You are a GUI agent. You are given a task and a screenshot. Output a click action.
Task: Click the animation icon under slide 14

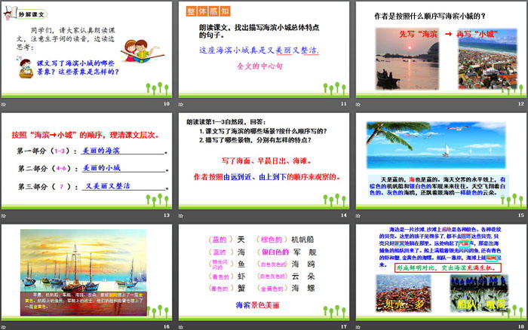(x=182, y=215)
